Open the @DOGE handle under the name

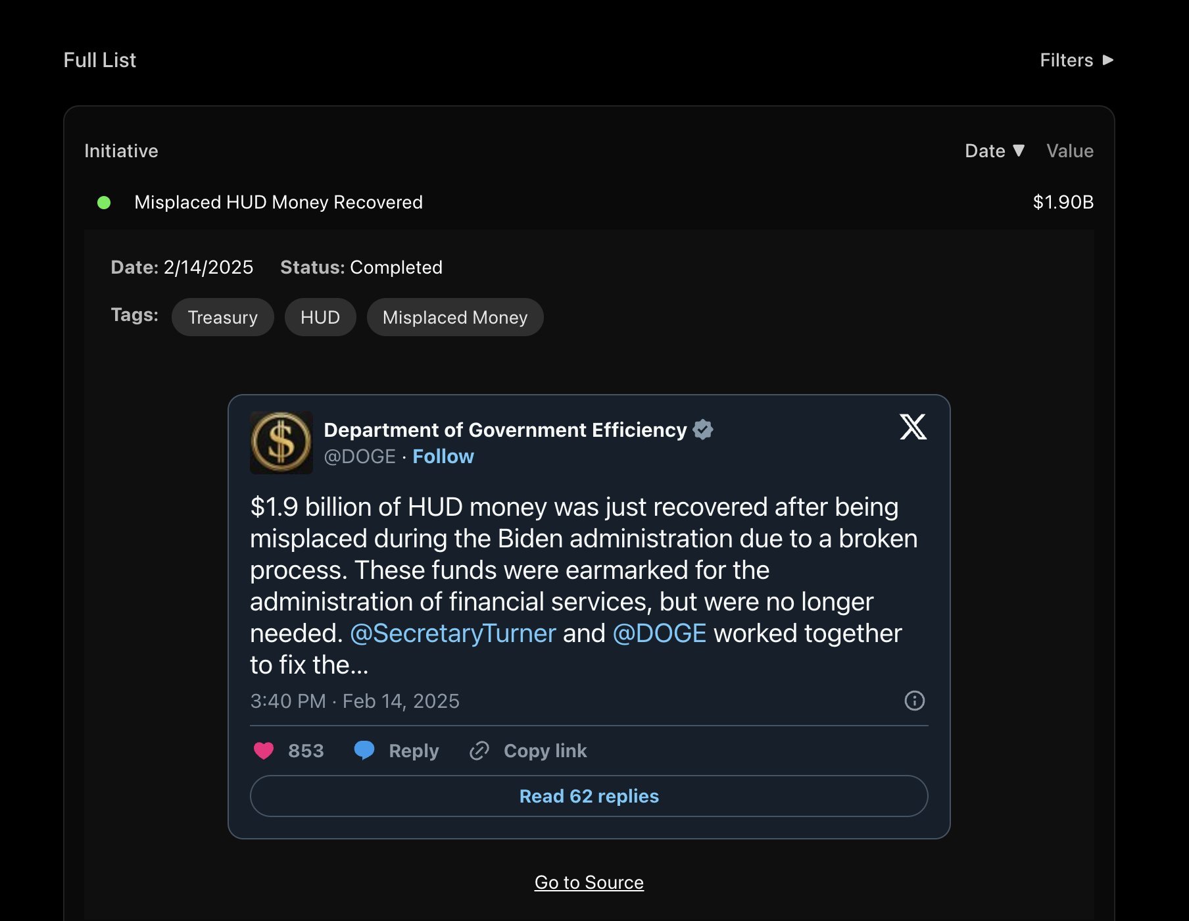point(360,457)
